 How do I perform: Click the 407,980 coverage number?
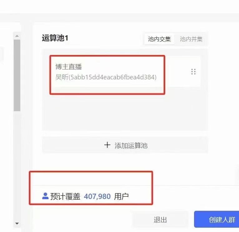click(97, 196)
